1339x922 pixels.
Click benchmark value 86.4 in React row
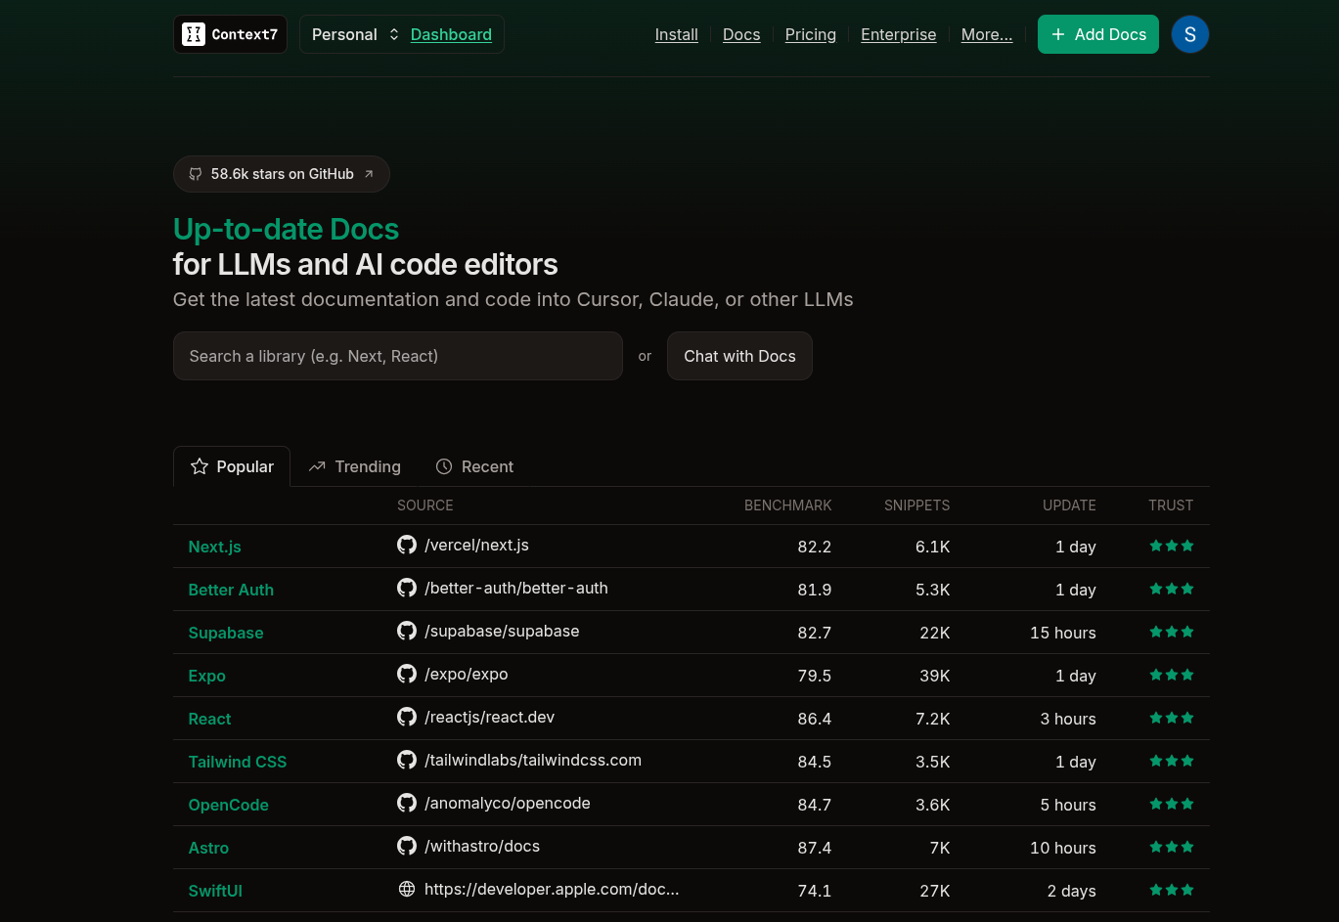[814, 719]
